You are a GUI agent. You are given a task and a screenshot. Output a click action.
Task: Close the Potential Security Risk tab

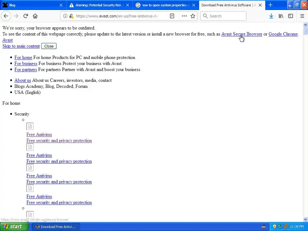[128, 5]
